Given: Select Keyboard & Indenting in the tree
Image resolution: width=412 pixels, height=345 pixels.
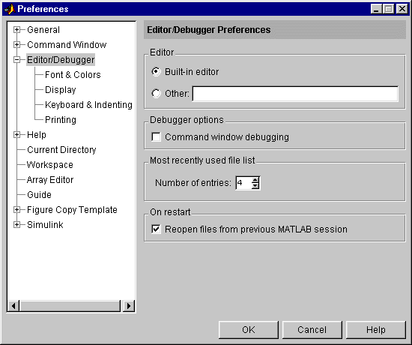Looking at the screenshot, I should (x=88, y=105).
